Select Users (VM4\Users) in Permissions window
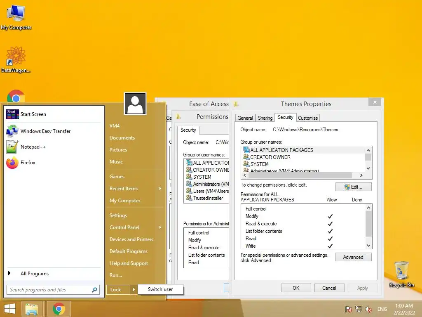The image size is (422, 317). point(207,191)
